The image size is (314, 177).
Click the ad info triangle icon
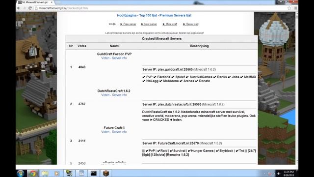click(114, 24)
